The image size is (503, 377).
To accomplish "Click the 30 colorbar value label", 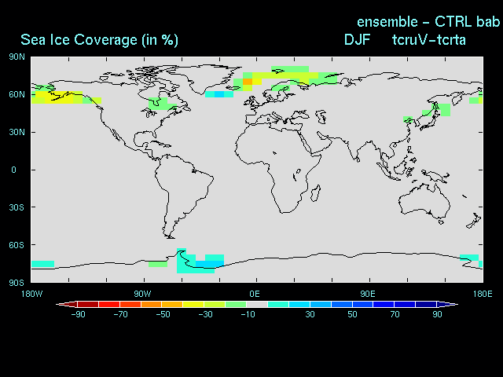I will click(x=310, y=314).
